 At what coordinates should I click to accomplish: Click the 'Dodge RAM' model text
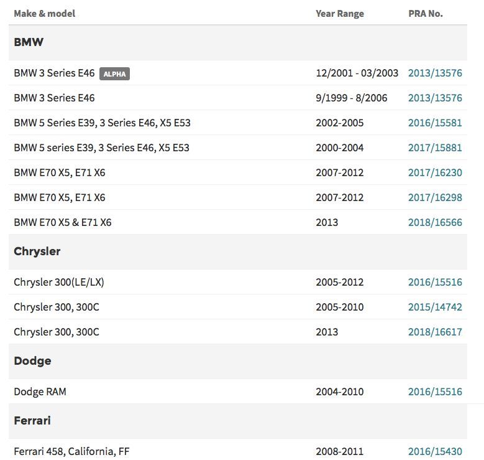[x=40, y=392]
